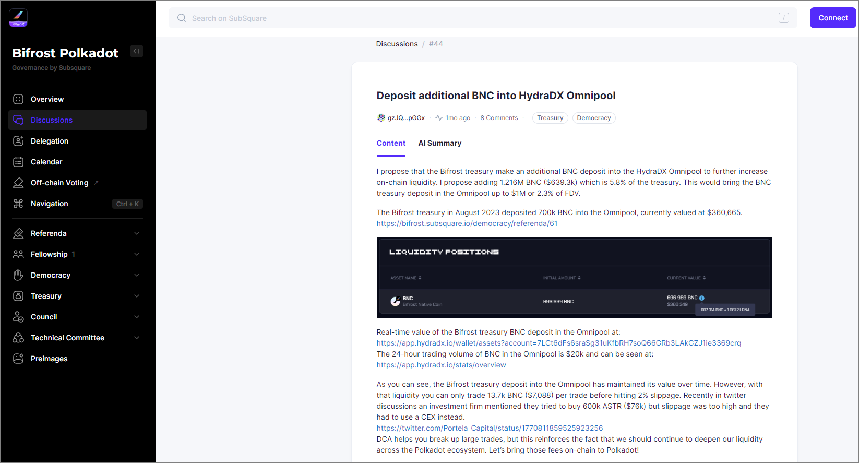Collapse the sidebar with the arrow button

coord(137,51)
